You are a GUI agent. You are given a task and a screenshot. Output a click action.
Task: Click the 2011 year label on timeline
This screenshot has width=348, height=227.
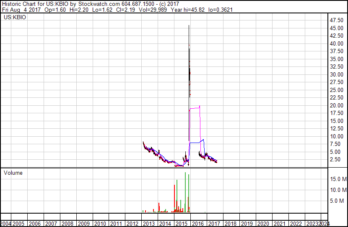116,224
